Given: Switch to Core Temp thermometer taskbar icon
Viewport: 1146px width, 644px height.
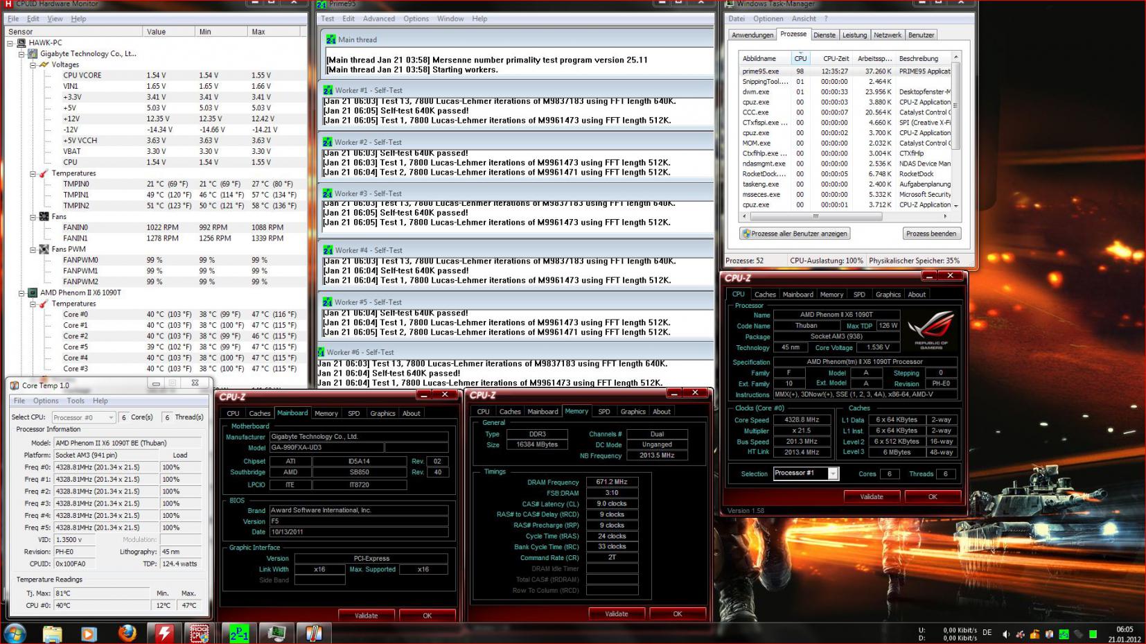Looking at the screenshot, I should 313,633.
